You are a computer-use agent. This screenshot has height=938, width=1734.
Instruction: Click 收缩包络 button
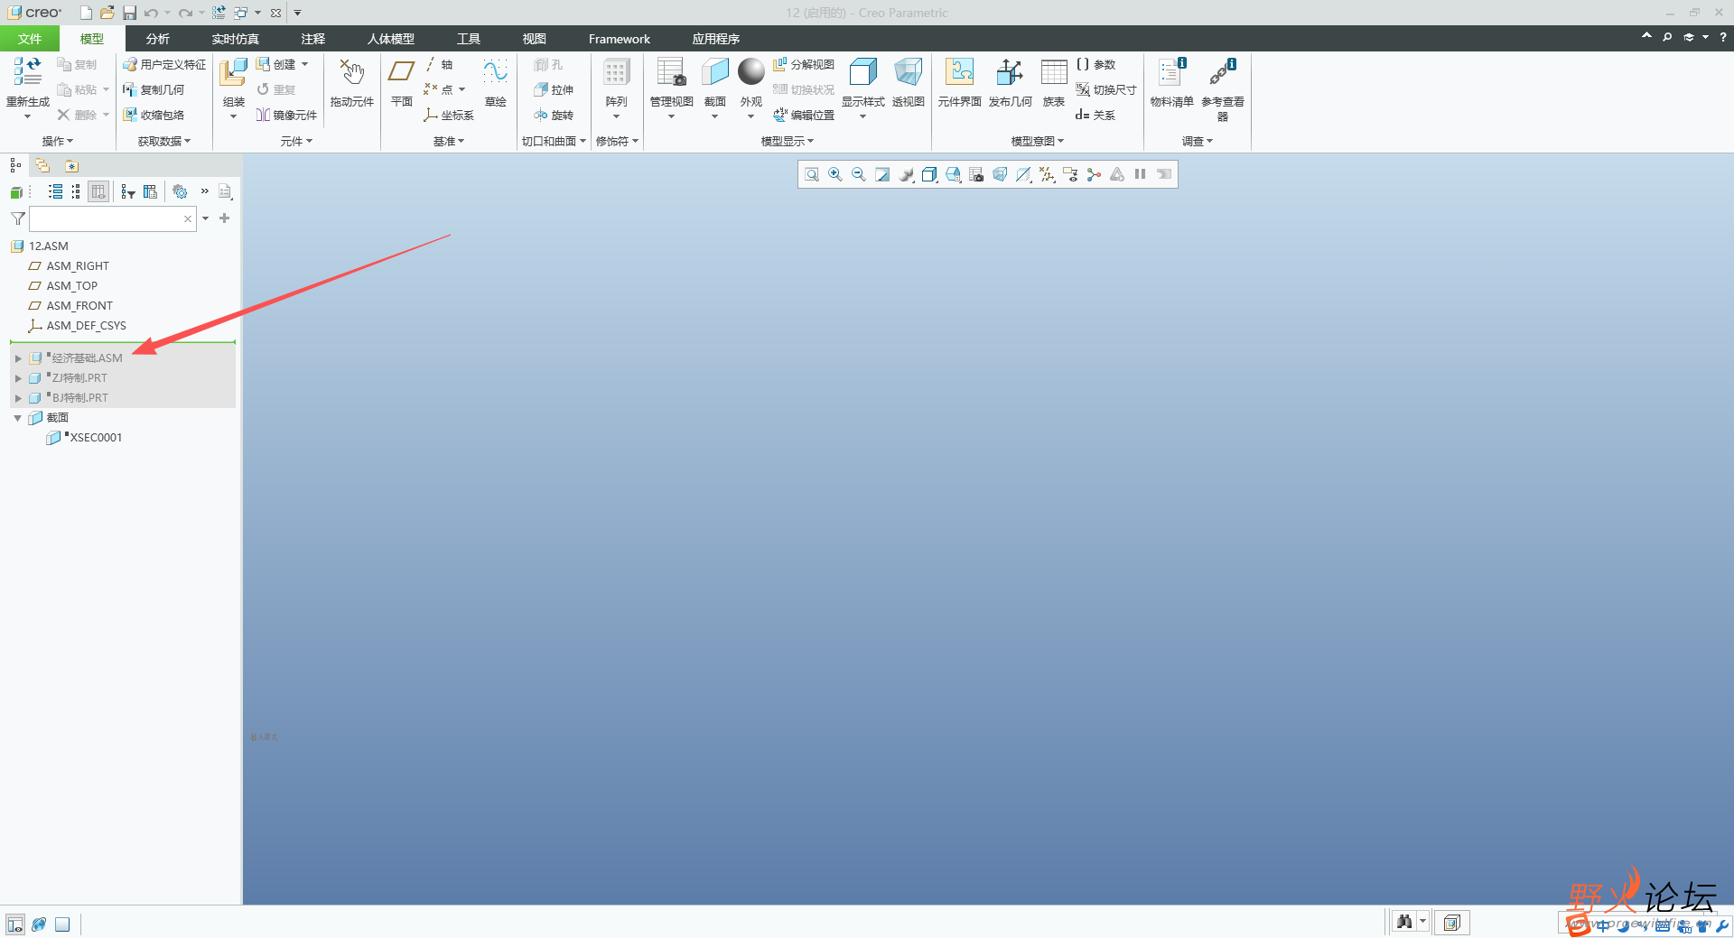(154, 115)
